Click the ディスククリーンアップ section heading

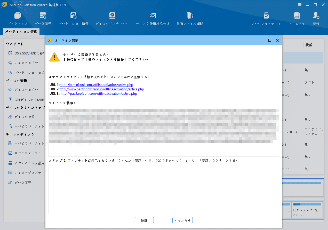26,108
